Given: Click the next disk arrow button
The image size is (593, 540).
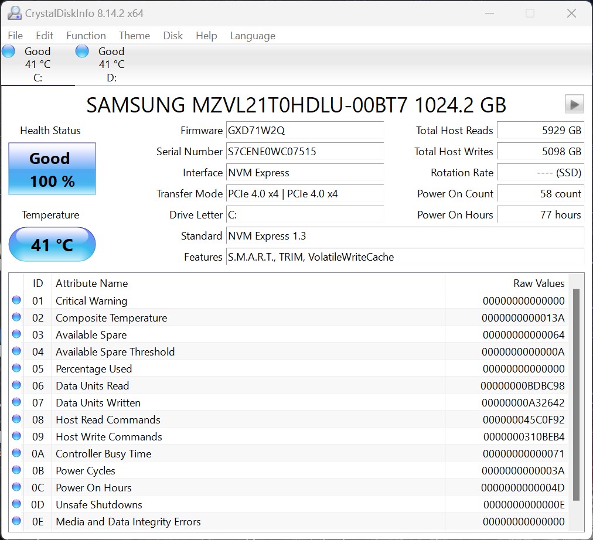Looking at the screenshot, I should pos(574,104).
